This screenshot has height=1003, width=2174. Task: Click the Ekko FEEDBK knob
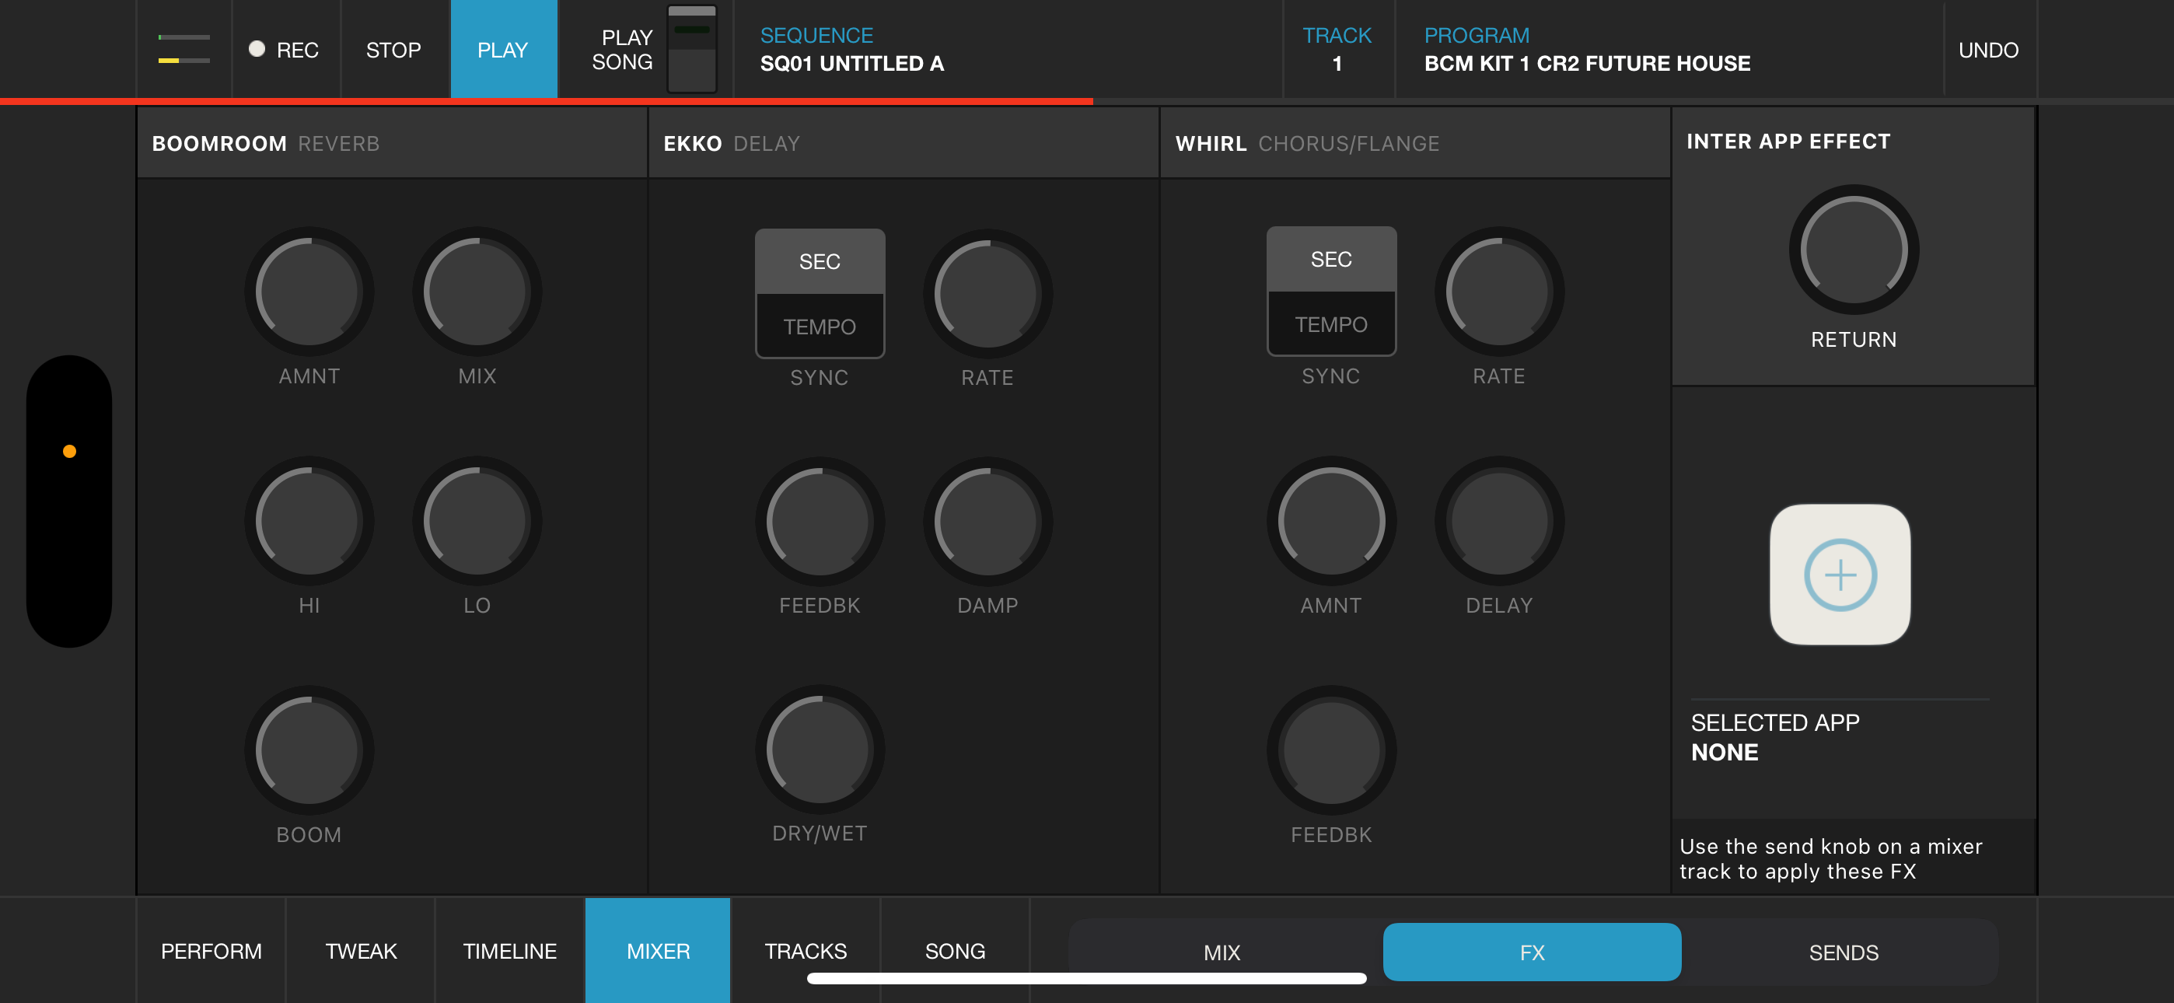[820, 522]
